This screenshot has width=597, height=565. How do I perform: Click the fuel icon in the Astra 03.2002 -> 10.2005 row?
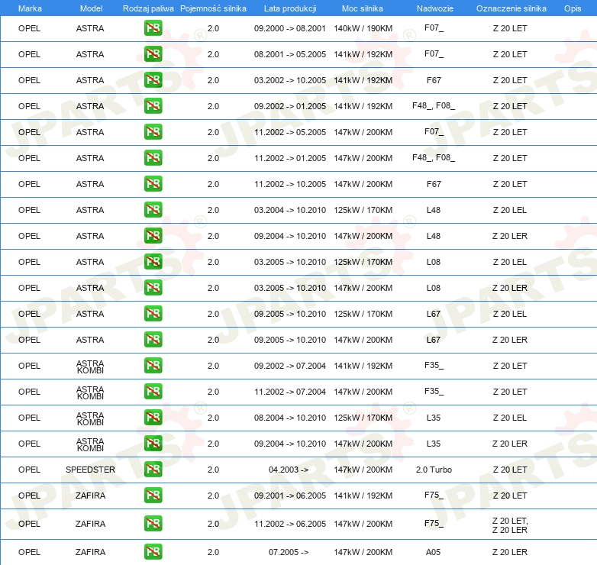[153, 80]
